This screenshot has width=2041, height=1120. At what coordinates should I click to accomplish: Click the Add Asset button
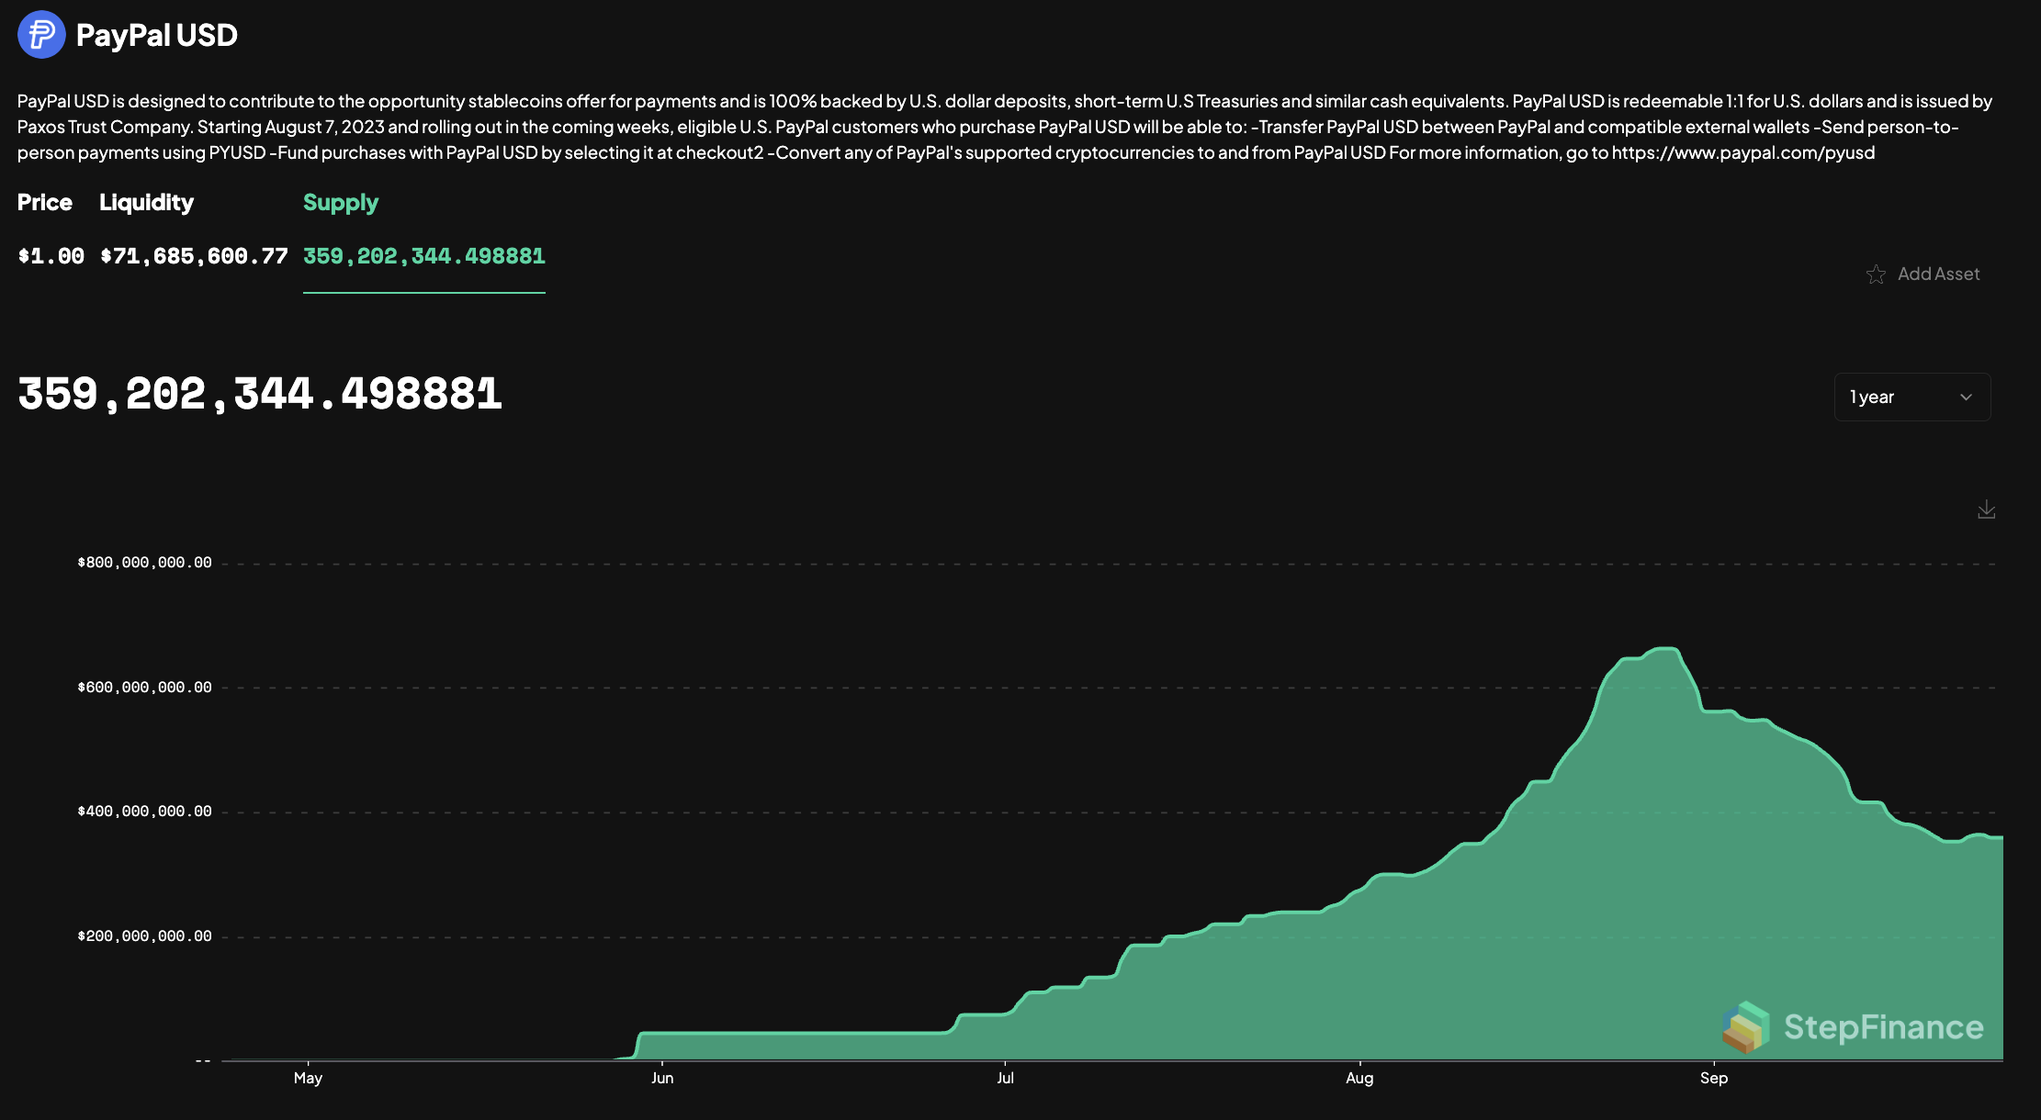[x=1938, y=274]
